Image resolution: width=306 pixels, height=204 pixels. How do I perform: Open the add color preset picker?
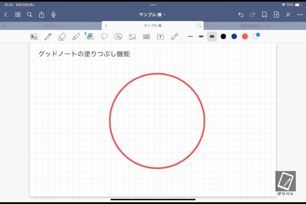256,36
